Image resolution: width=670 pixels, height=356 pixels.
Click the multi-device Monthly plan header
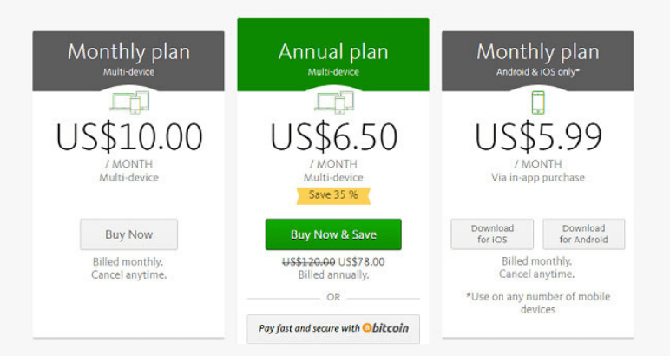[128, 59]
